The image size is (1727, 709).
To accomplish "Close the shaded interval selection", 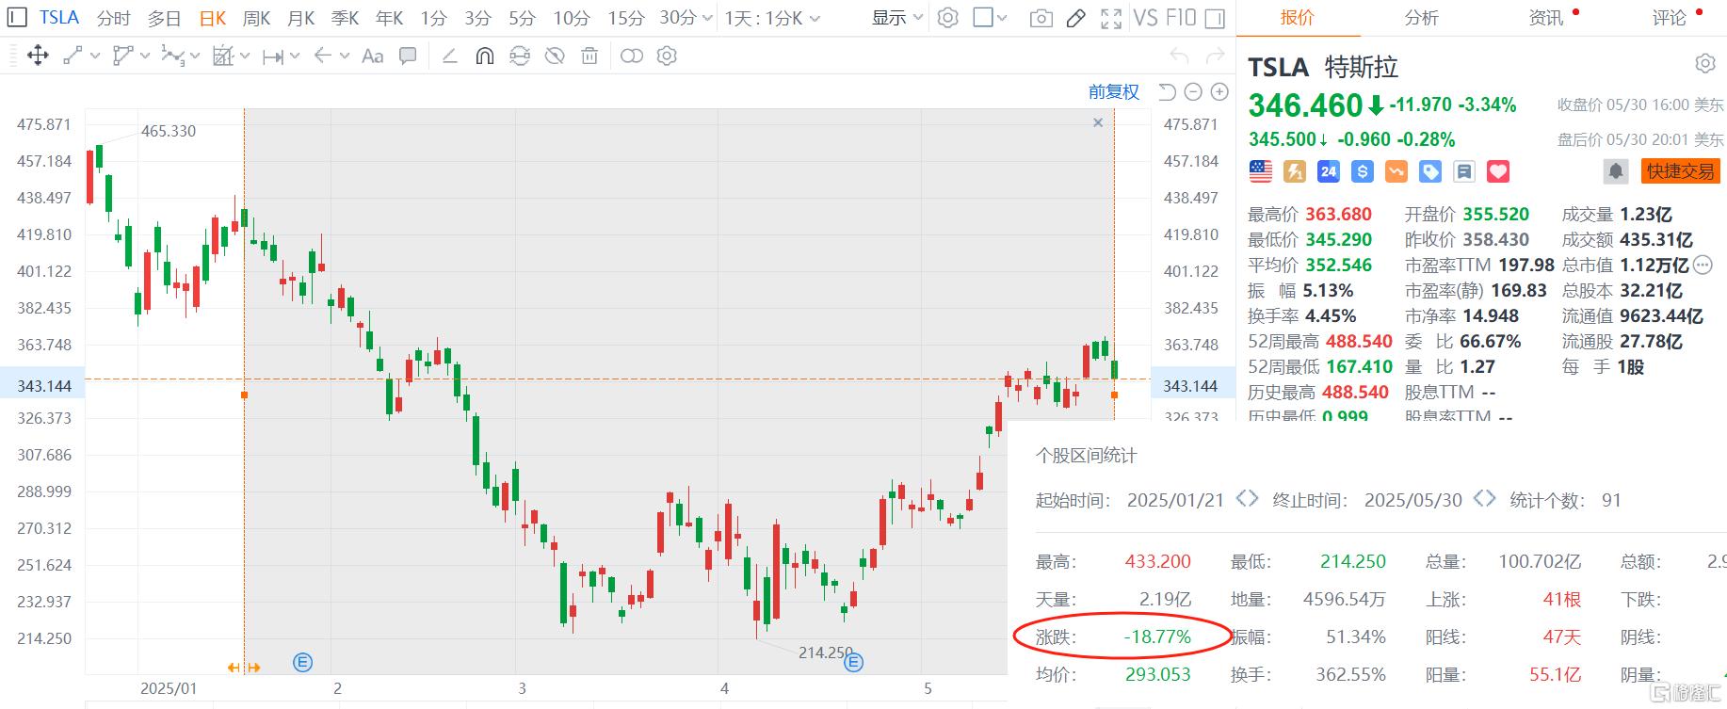I will coord(1098,122).
